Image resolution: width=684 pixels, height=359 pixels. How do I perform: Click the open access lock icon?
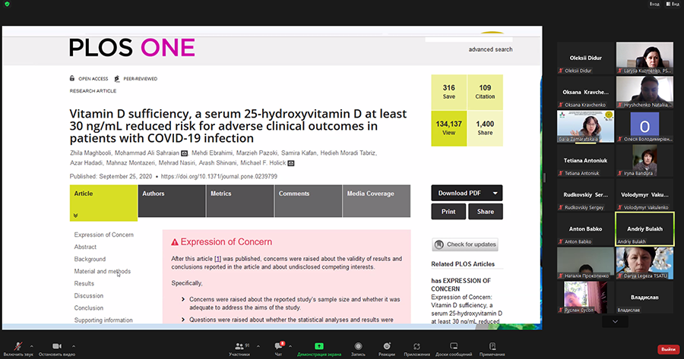(x=72, y=78)
